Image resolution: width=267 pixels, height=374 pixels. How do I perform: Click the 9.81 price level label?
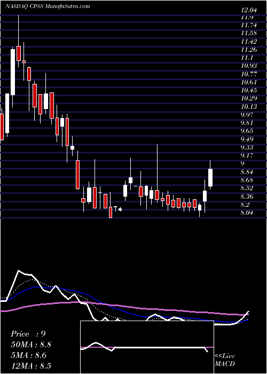click(x=247, y=123)
